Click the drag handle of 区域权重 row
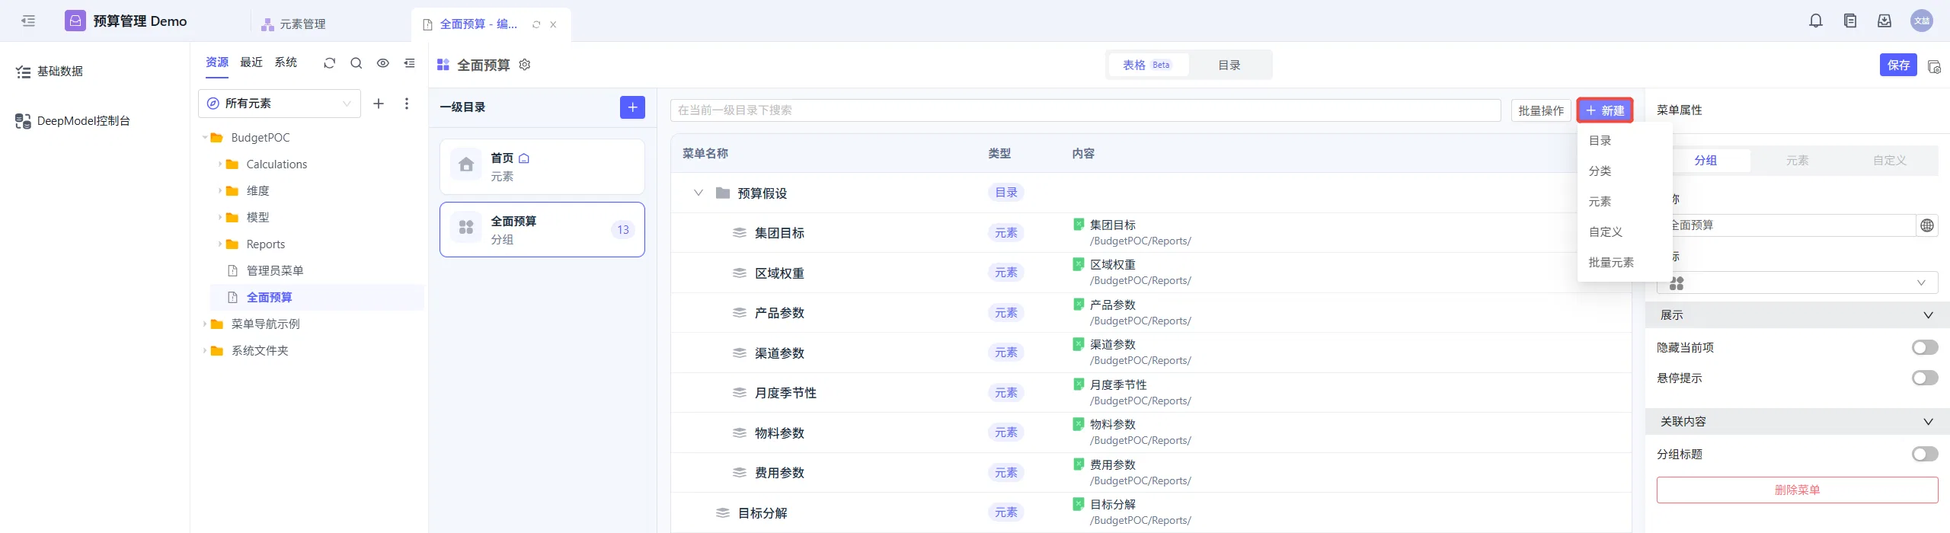 click(739, 273)
